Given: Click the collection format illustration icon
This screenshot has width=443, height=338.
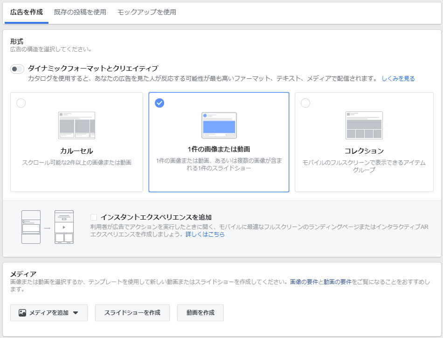Looking at the screenshot, I should point(364,125).
